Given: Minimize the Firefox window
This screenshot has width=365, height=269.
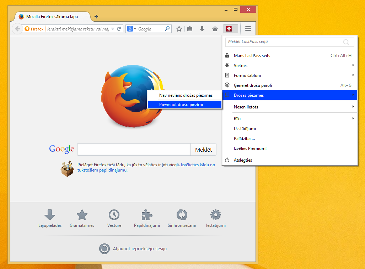Looking at the screenshot, I should click(226, 10).
